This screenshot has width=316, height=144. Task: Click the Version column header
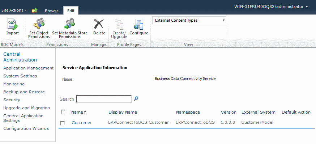click(229, 112)
